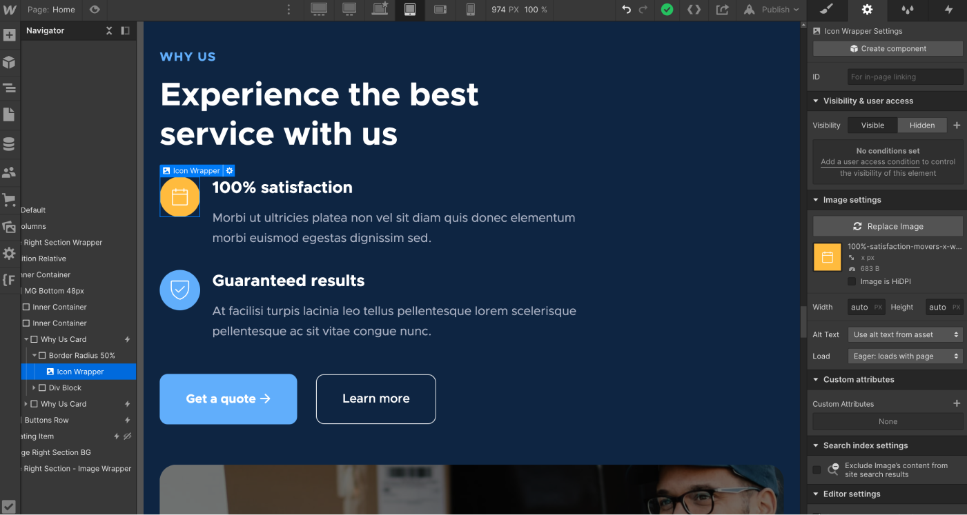Enable Image is HiDPI checkbox
Screen dimensions: 967x515
tap(852, 281)
